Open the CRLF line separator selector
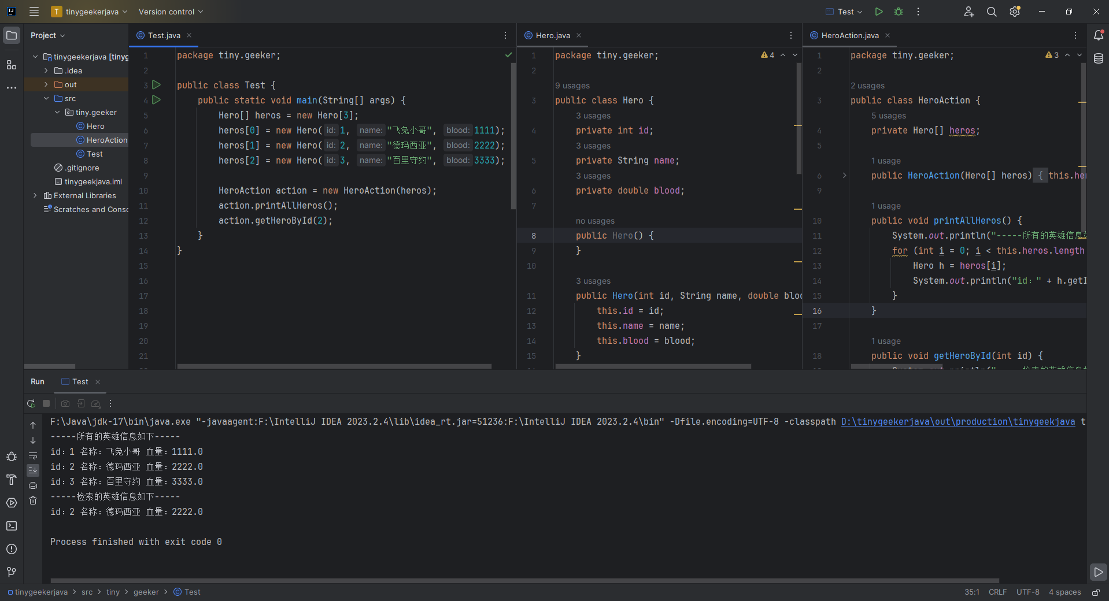The image size is (1109, 601). pyautogui.click(x=997, y=592)
